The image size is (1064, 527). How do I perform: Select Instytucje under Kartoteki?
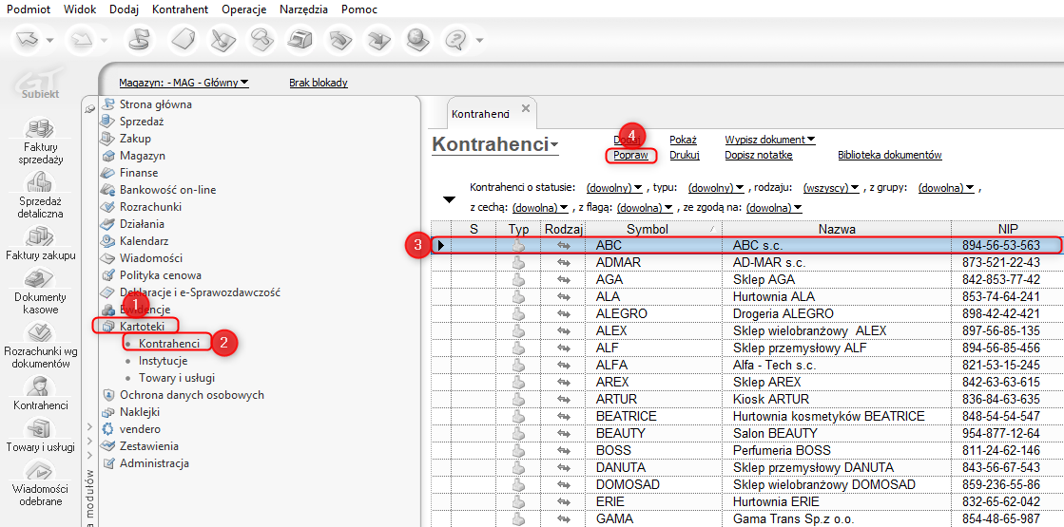pyautogui.click(x=163, y=361)
